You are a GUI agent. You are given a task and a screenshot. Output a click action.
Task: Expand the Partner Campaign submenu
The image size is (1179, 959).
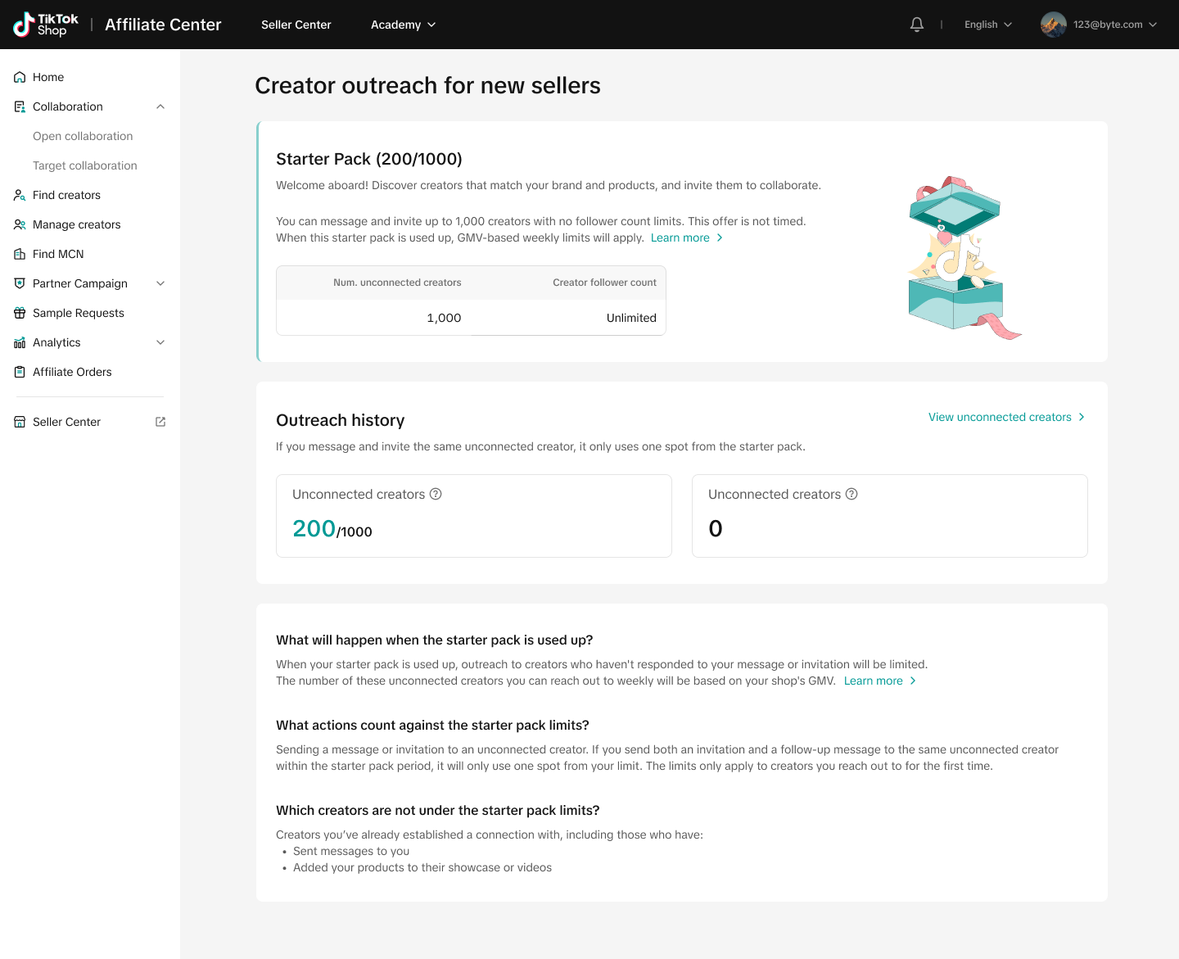(160, 283)
